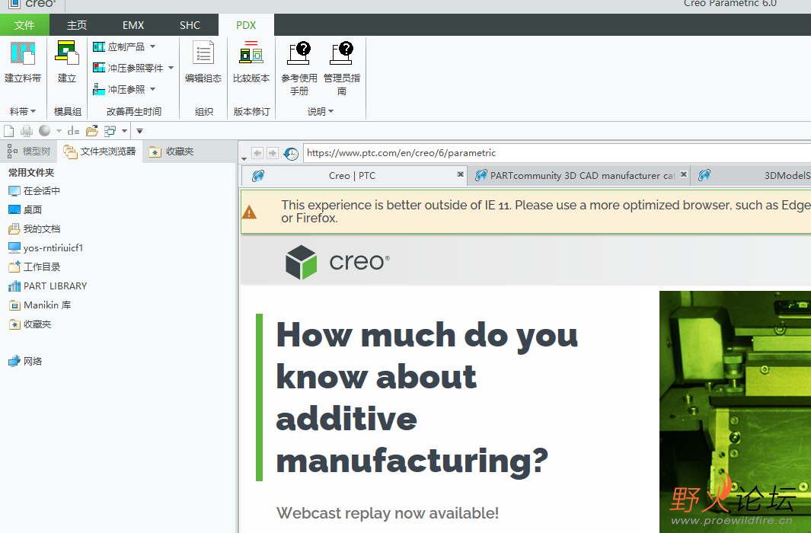Open the 文件 menu
This screenshot has width=811, height=533.
(x=25, y=25)
